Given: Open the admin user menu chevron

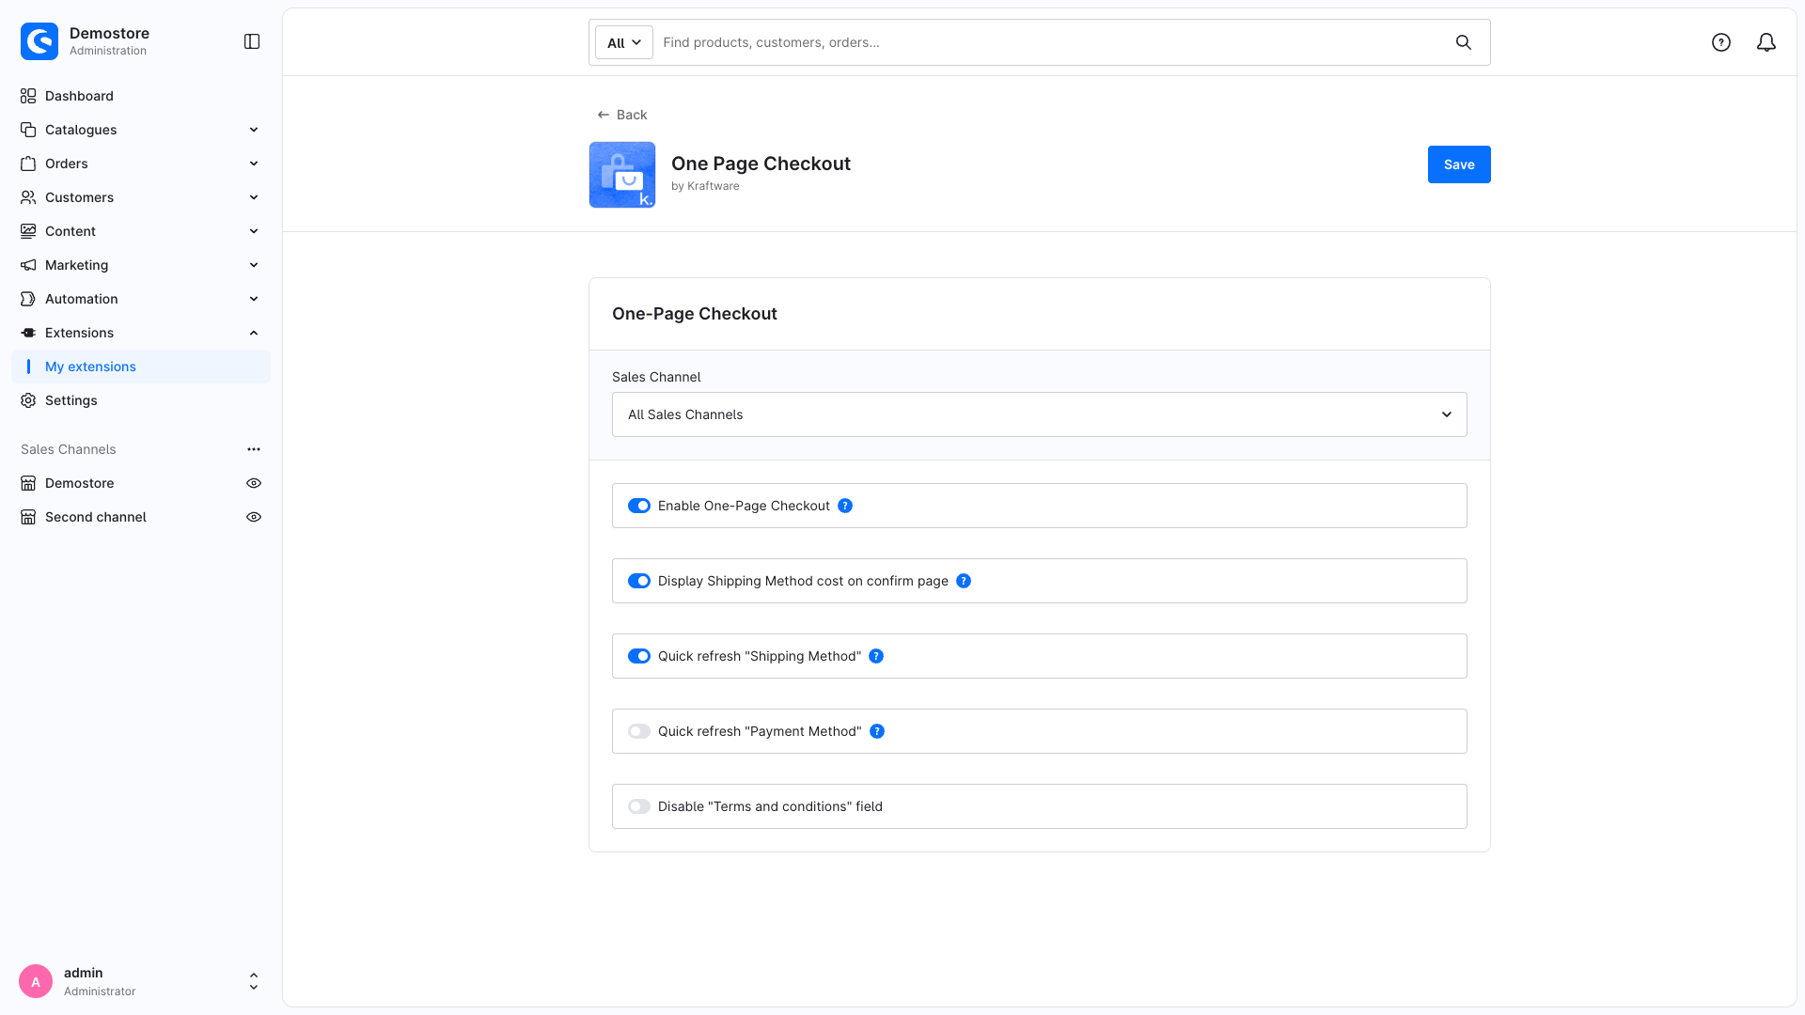Looking at the screenshot, I should click(254, 981).
